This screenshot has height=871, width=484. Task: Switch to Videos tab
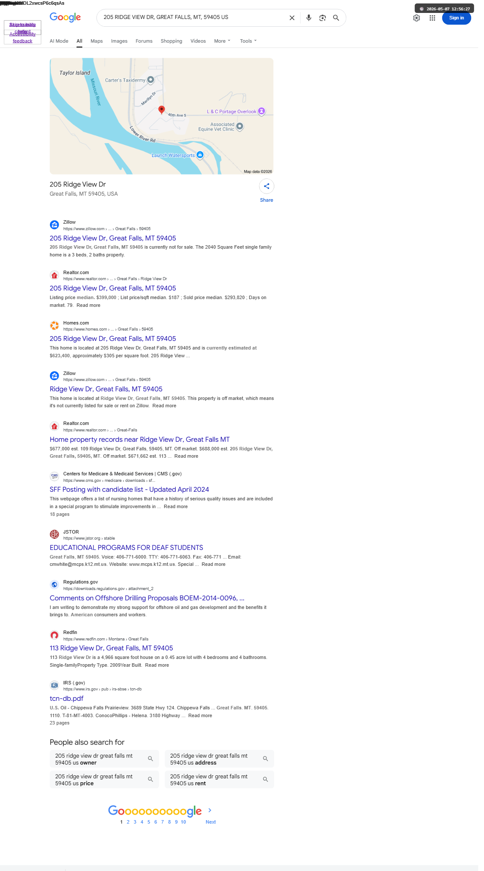pos(198,41)
